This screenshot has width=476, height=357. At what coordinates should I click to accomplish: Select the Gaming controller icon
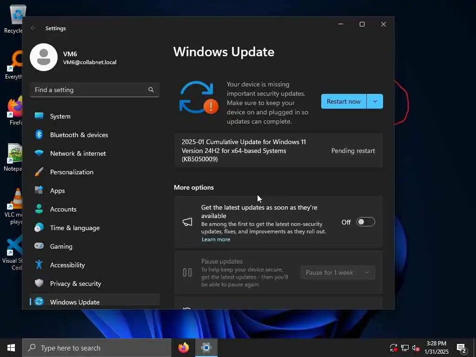click(39, 245)
